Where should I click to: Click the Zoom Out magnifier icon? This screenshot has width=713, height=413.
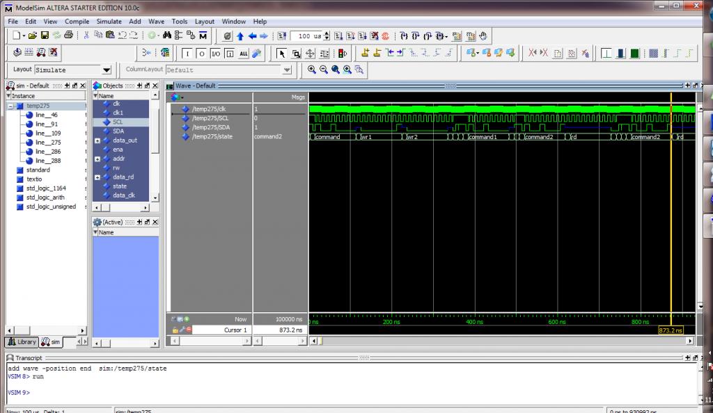[x=323, y=70]
